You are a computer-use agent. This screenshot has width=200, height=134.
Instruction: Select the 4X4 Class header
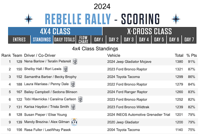tap(55, 31)
